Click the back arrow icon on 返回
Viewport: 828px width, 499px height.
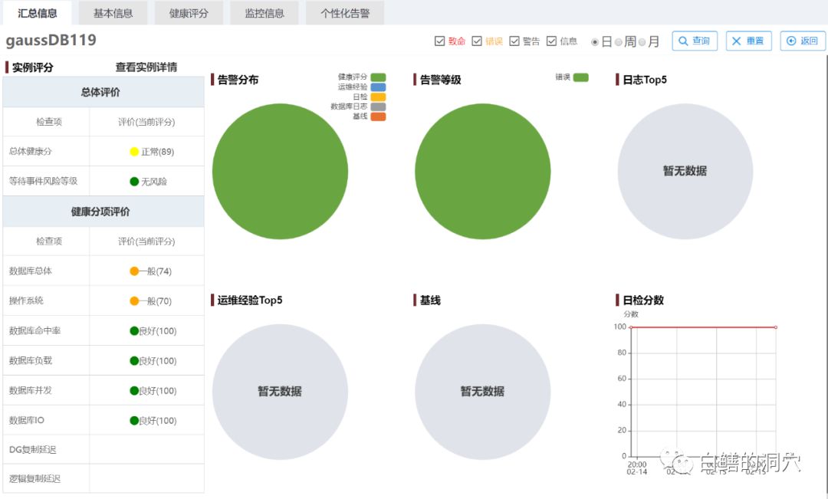point(791,41)
